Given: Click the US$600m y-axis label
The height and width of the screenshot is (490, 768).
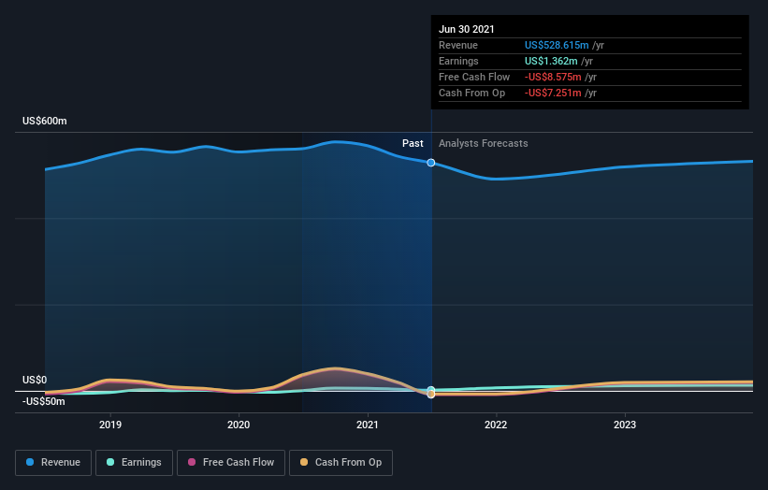Looking at the screenshot, I should click(45, 121).
